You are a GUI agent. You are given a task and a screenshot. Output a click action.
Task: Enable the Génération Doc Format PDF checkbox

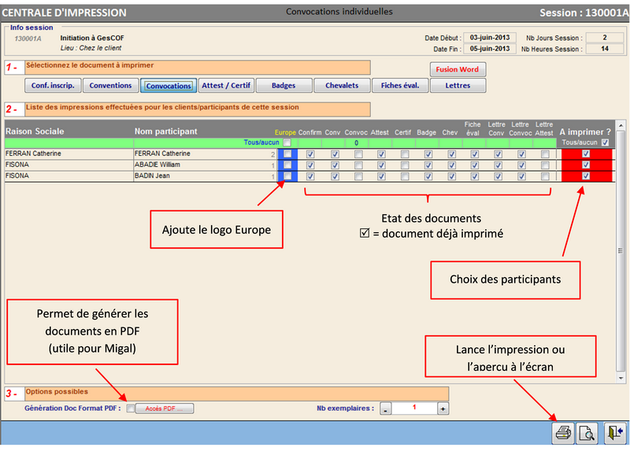coord(130,408)
